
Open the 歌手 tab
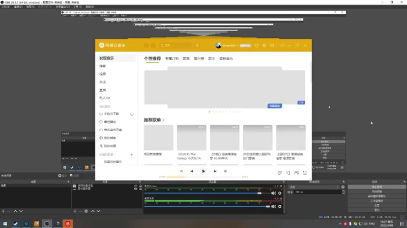pyautogui.click(x=212, y=59)
